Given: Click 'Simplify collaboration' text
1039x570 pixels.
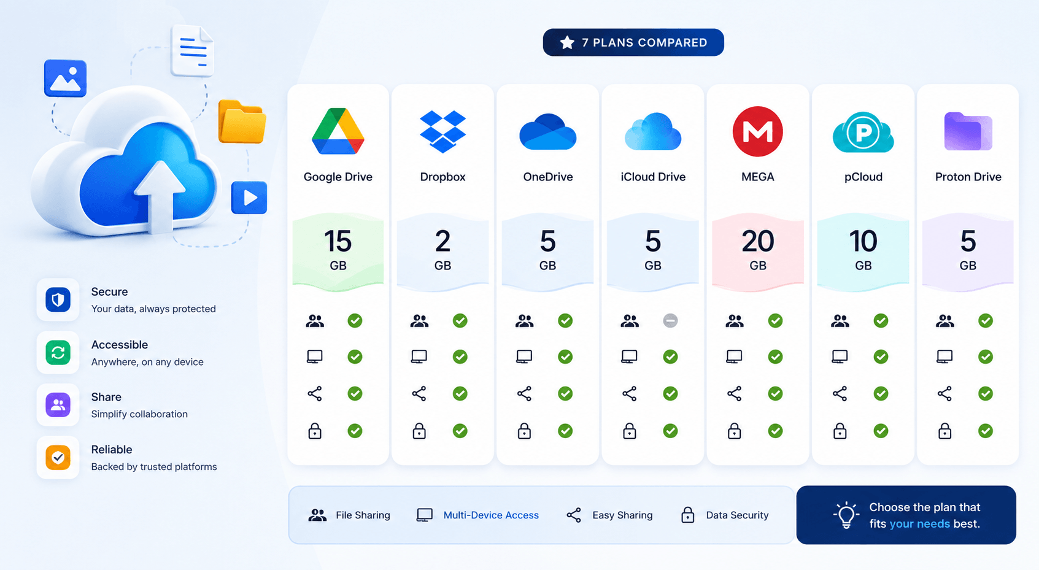Looking at the screenshot, I should 139,414.
